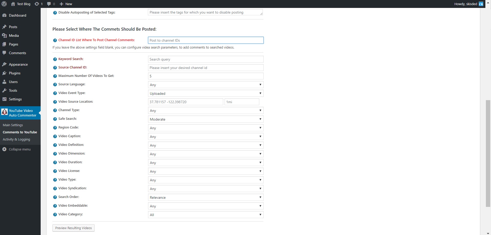
Task: Click the Media icon in the sidebar
Action: coord(4,36)
